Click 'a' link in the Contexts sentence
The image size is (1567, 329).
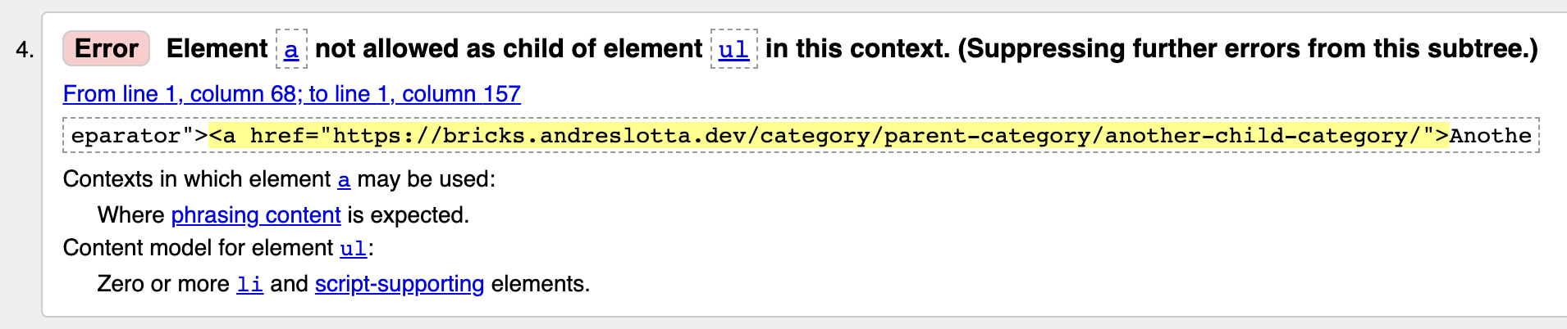tap(344, 179)
